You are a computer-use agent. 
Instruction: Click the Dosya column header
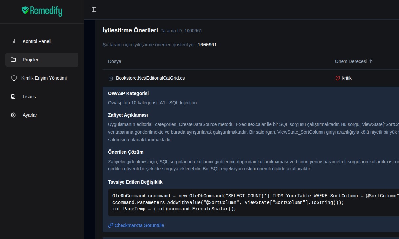click(x=115, y=61)
